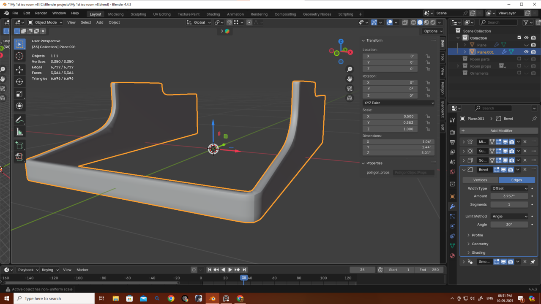
Task: Switch the Bevel modifier to Vertices mode
Action: pos(480,180)
